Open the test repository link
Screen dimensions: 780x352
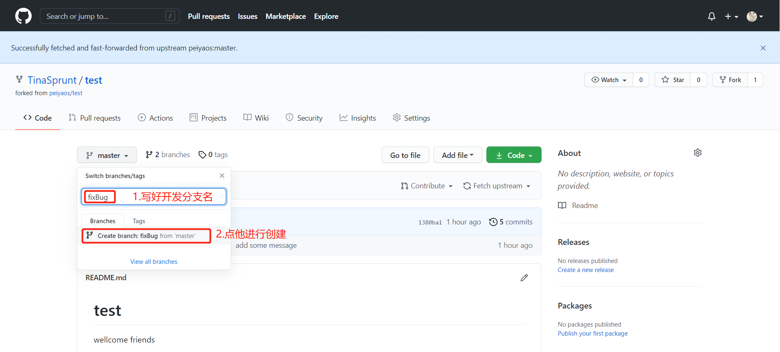point(93,80)
